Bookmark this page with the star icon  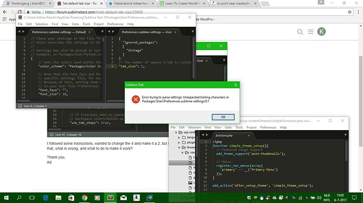tap(349, 12)
